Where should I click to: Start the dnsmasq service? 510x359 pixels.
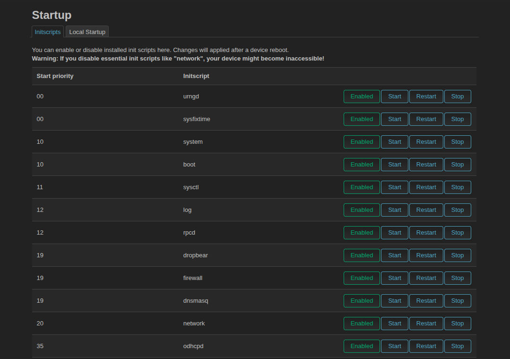[x=394, y=301]
